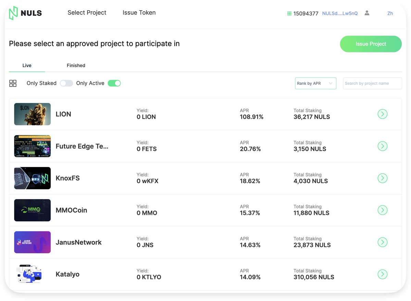The image size is (411, 301).
Task: Switch to the Live tab
Action: click(x=27, y=65)
